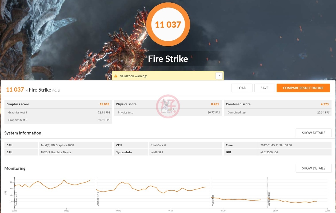Click the 01:00 time label on chart axis

[x=171, y=211]
